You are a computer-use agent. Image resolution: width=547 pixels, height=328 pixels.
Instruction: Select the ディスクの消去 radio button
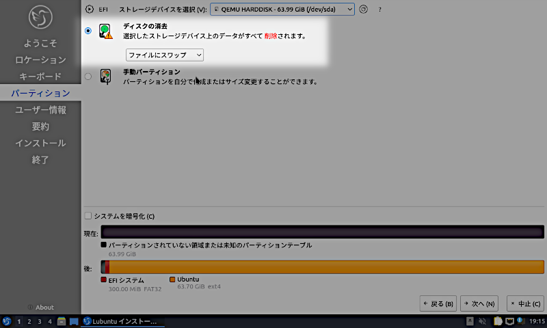(88, 31)
